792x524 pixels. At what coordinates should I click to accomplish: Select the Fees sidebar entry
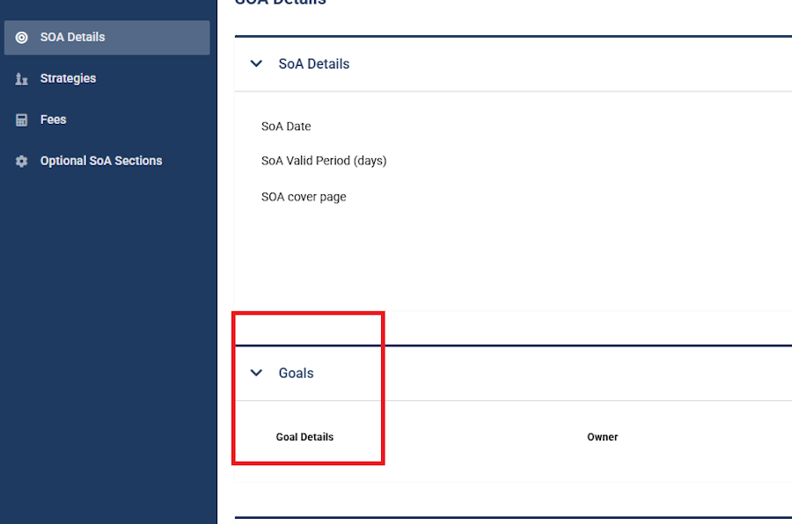tap(53, 120)
